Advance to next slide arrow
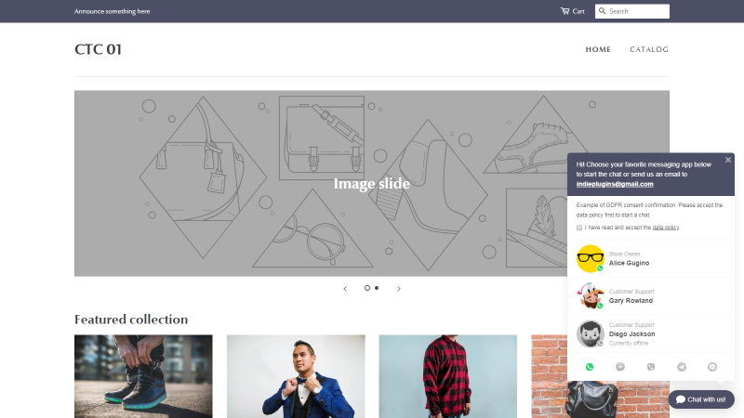The width and height of the screenshot is (744, 418). (x=399, y=288)
